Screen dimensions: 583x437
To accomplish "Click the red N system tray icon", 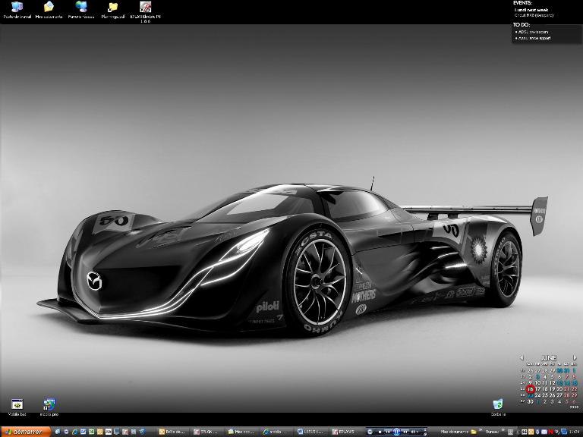I will 550,432.
